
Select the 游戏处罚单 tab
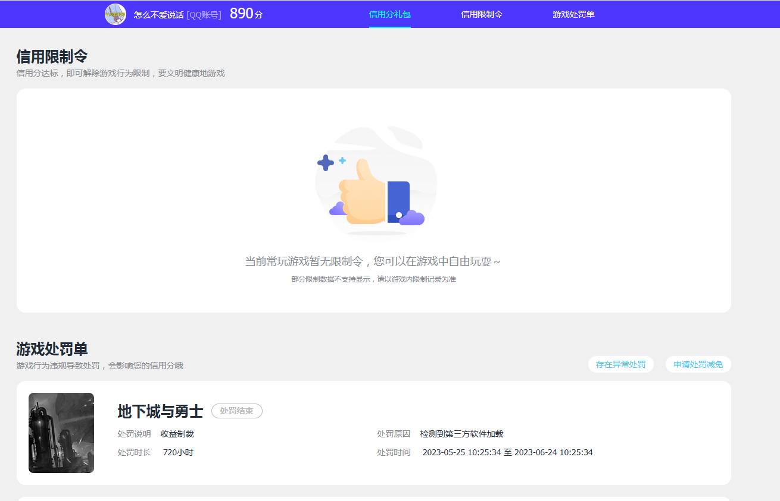[572, 13]
